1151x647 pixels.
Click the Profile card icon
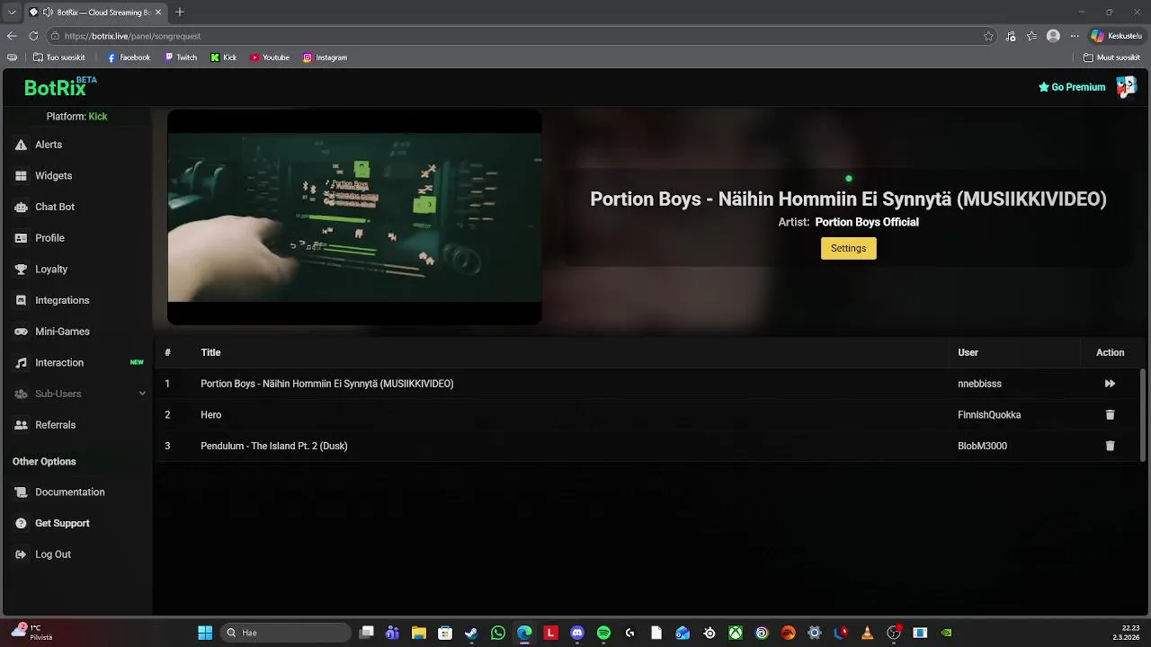coord(21,238)
